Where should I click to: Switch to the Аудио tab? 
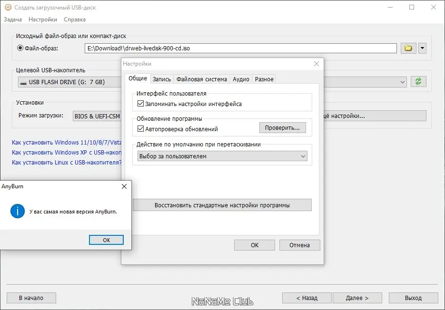point(241,79)
